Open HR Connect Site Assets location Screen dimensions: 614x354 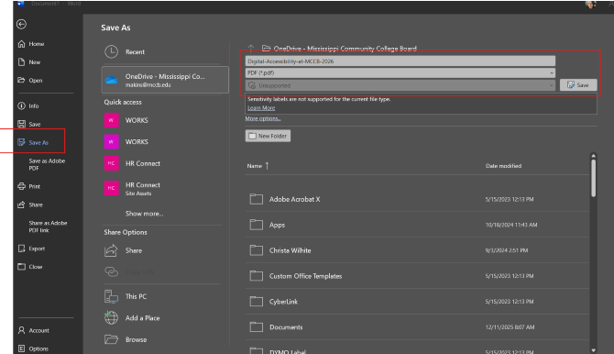(143, 188)
